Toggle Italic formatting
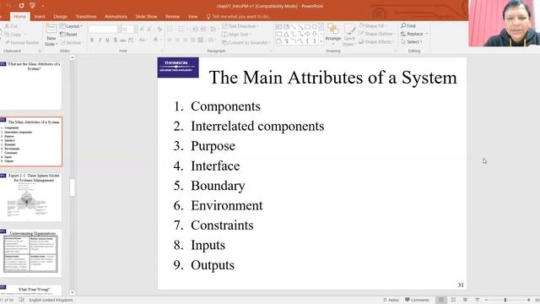Viewport: 540px width, 304px height. pos(100,41)
